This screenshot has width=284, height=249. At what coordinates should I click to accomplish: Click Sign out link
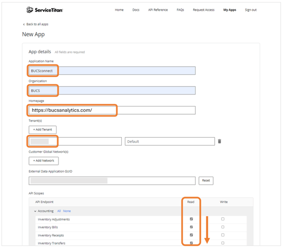[x=251, y=10]
